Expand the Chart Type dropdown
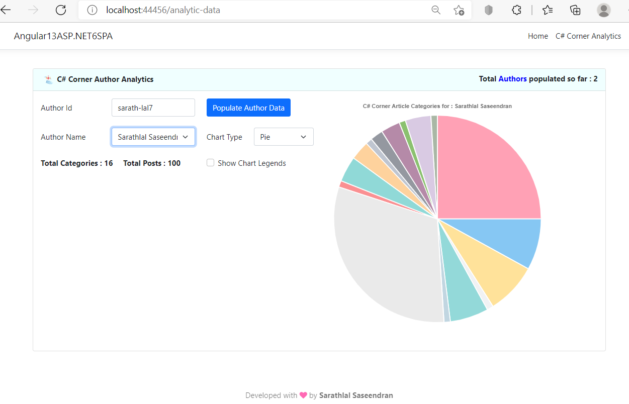This screenshot has height=404, width=629. click(284, 137)
